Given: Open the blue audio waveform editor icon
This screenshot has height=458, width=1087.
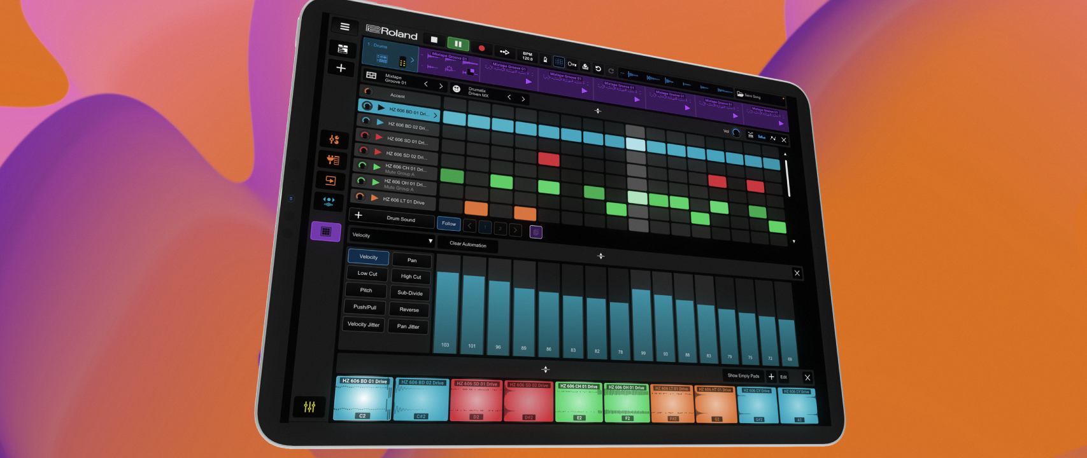Looking at the screenshot, I should (x=329, y=200).
